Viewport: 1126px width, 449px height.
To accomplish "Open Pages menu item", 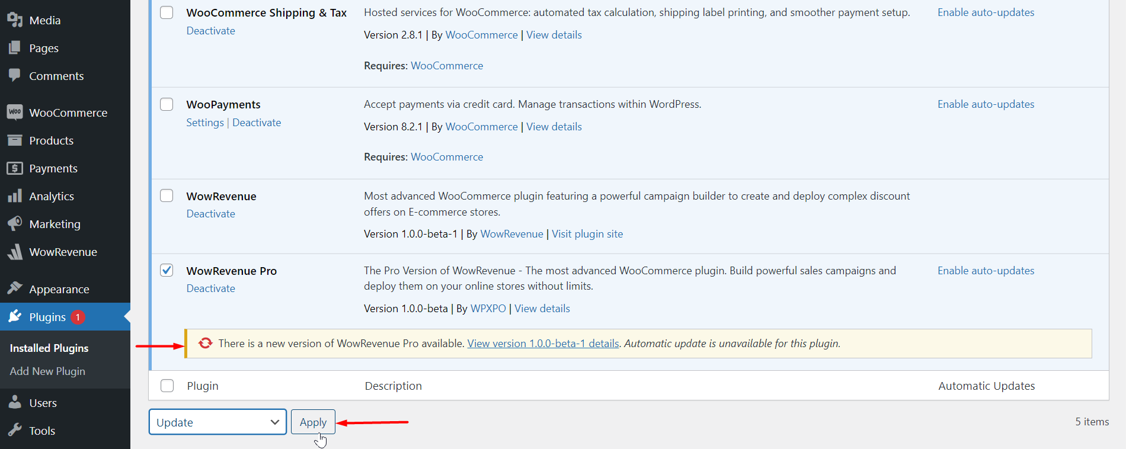I will [x=44, y=48].
